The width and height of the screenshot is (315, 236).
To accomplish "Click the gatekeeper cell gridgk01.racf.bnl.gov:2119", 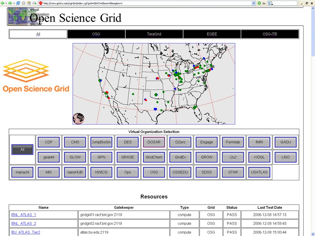I will coord(124,215).
